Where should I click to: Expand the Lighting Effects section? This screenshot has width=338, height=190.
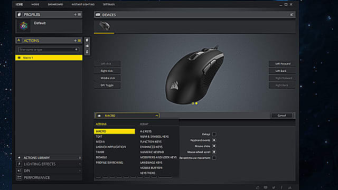(49, 164)
